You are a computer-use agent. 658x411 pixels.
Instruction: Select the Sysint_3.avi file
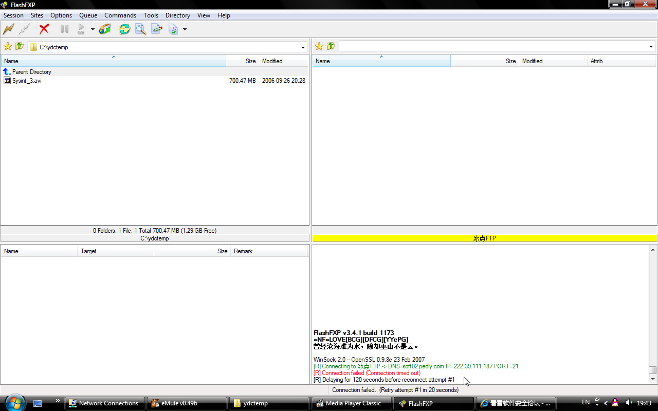(x=27, y=81)
